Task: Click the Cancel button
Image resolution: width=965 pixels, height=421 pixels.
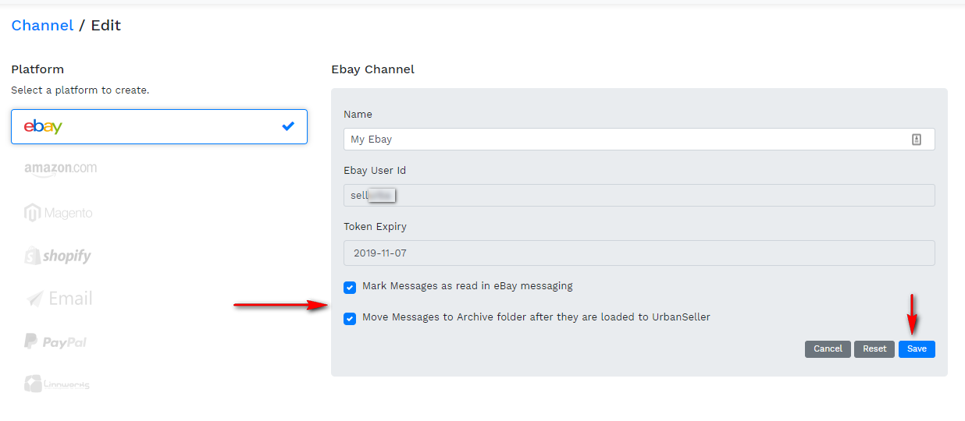Action: (x=828, y=349)
